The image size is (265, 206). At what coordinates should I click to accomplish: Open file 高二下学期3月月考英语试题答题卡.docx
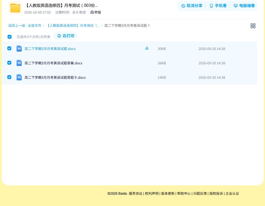(55, 77)
